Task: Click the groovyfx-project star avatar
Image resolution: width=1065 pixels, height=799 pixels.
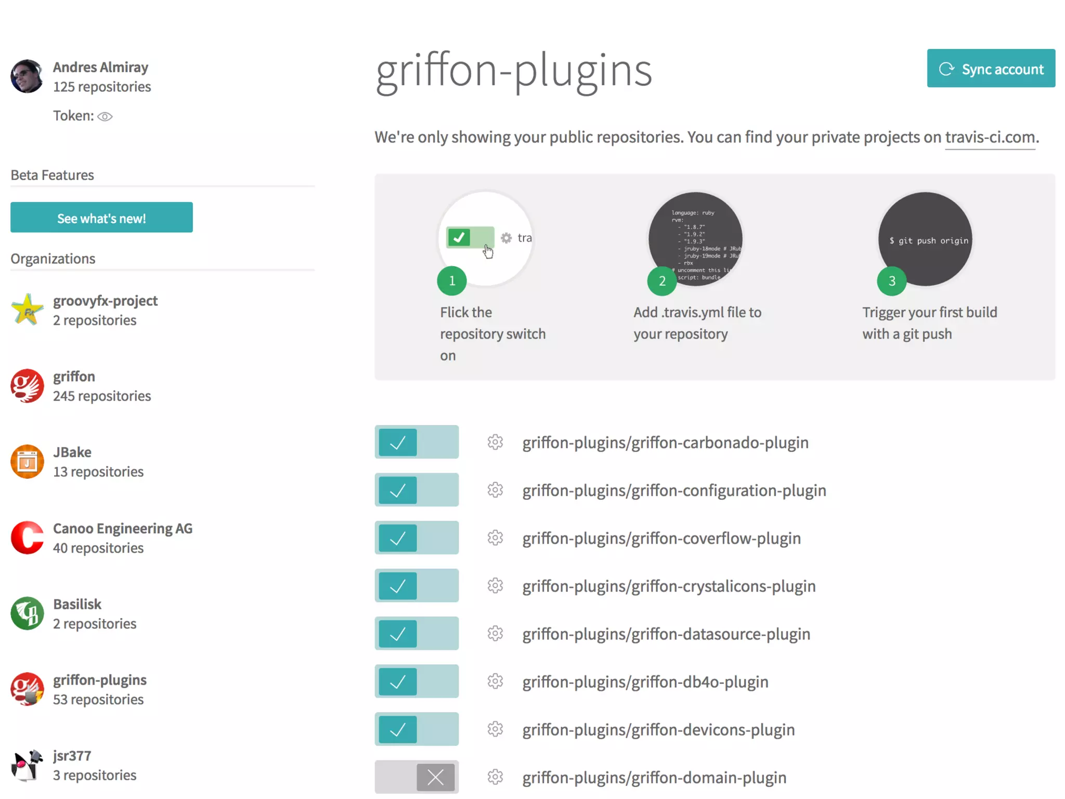Action: [27, 310]
